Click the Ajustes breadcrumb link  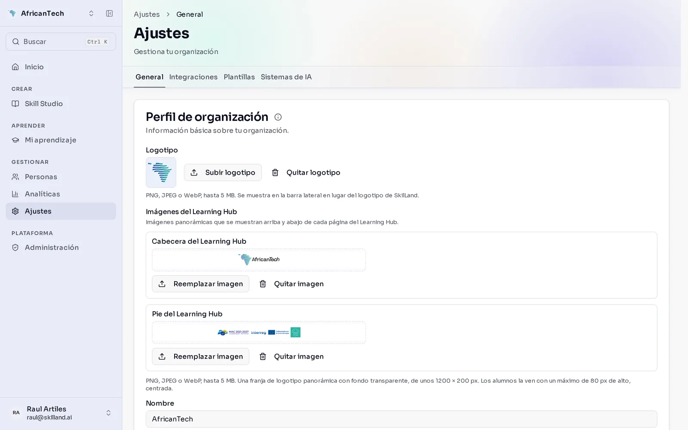(147, 14)
